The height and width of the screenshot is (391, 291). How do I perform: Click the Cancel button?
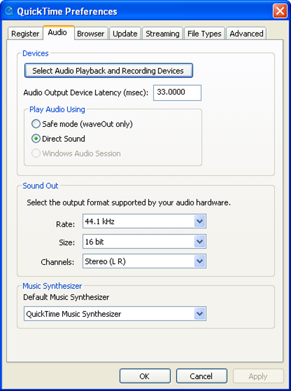[202, 376]
